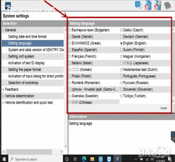Click the PDF print icon

(158, 5)
